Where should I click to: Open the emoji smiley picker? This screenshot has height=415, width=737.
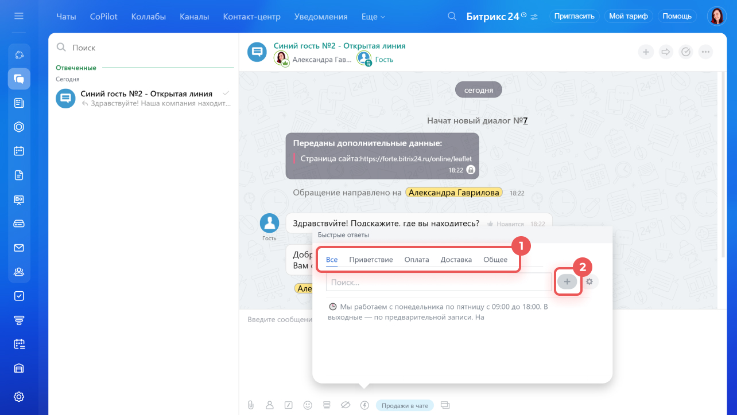coord(308,405)
